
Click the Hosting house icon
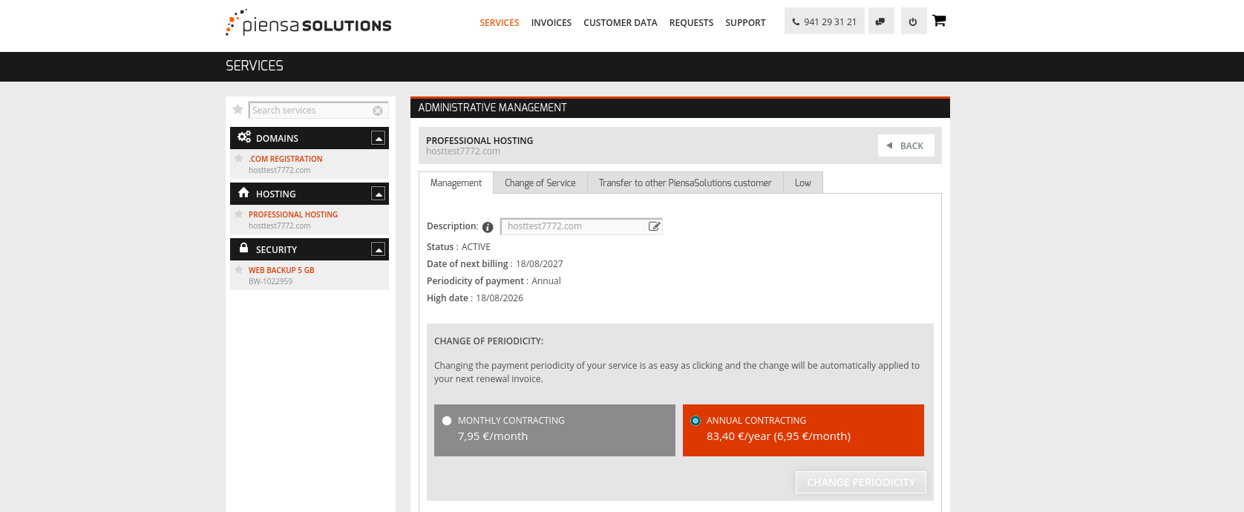pyautogui.click(x=243, y=193)
